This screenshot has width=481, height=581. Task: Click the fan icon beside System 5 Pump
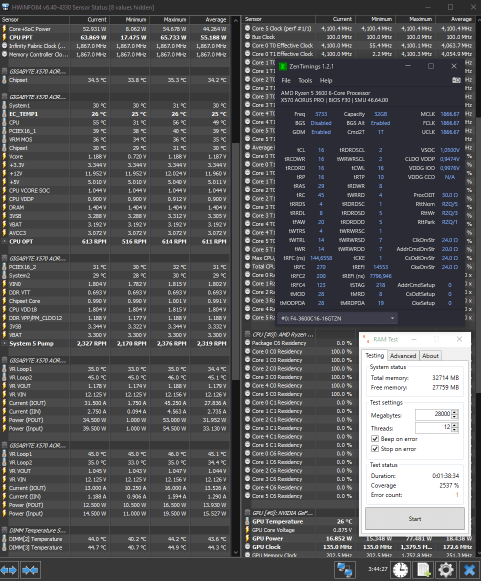tap(4, 343)
